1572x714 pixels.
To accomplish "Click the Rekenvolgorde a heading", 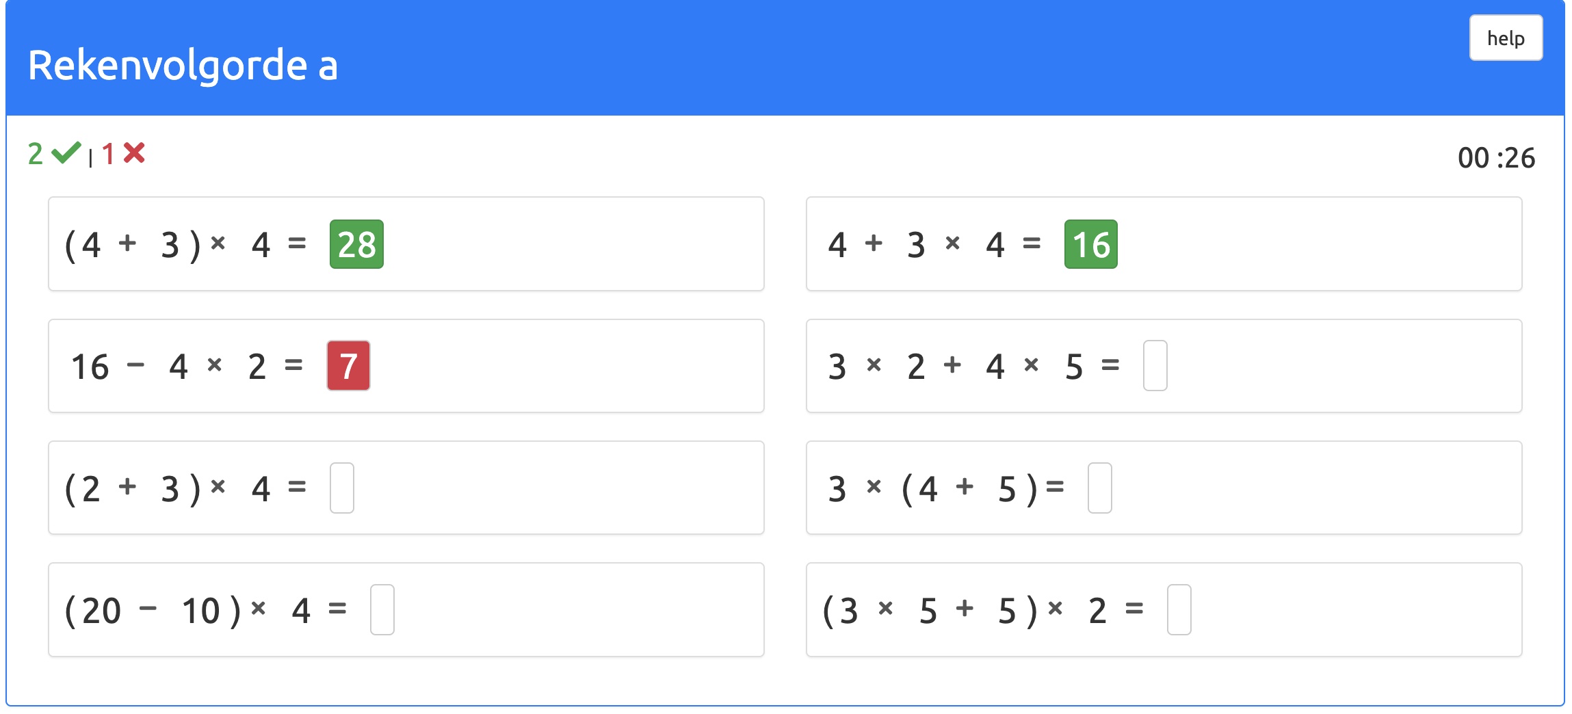I will click(183, 66).
